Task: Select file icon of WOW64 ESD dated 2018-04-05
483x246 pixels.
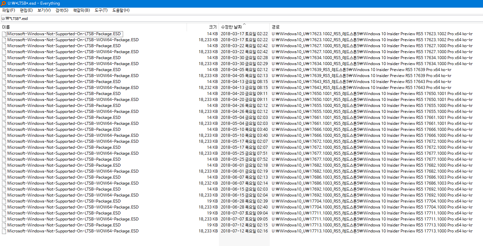Action: click(4, 76)
